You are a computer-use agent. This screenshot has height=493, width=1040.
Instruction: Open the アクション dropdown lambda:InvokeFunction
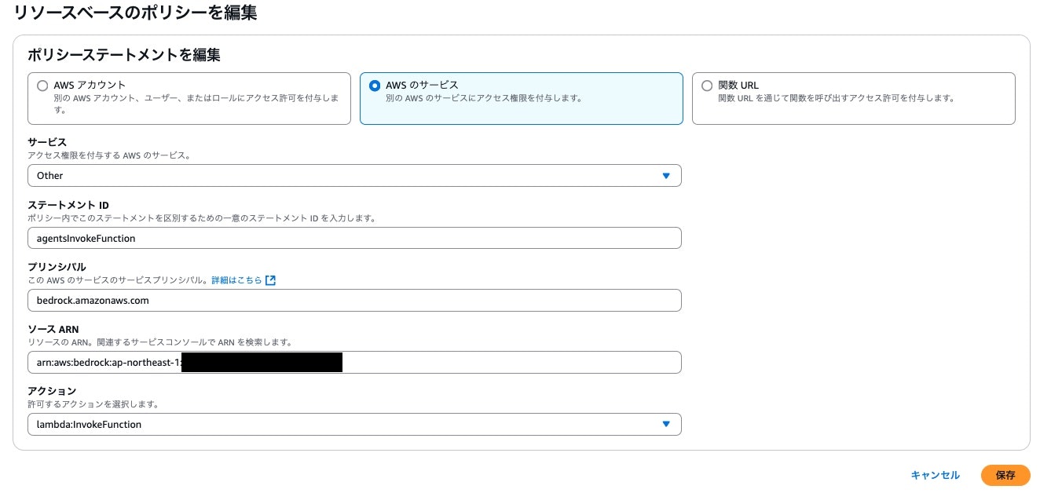click(354, 425)
